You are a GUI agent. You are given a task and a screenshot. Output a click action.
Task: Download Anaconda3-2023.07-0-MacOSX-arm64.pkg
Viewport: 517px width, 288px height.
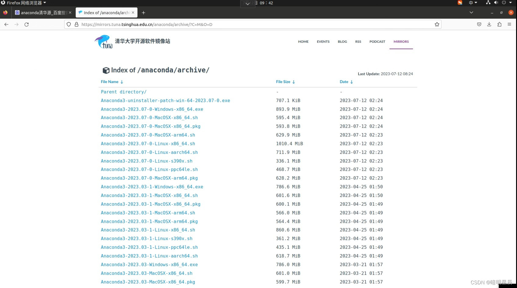click(149, 178)
